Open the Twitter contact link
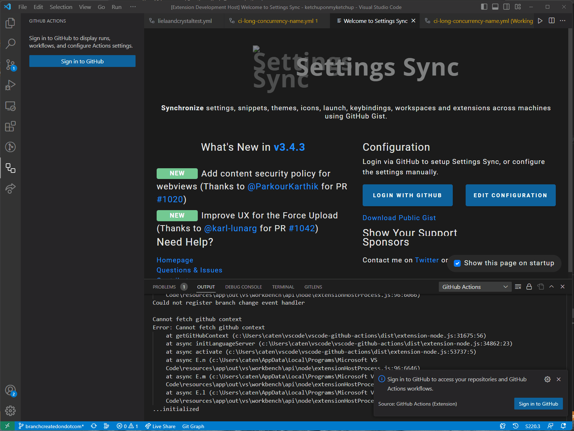Viewport: 574px width, 431px height. pos(427,260)
